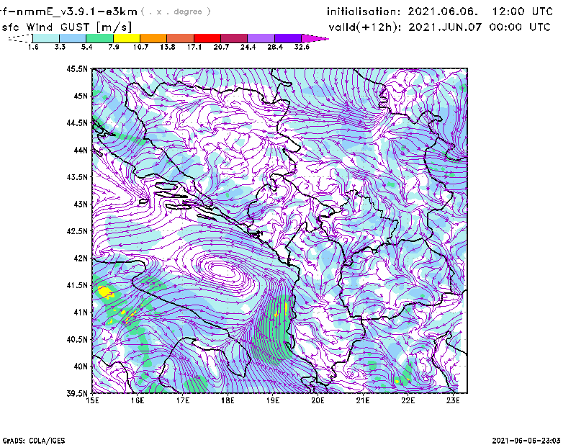Click the 'GrADS: COLA/IGES' credit text
Image resolution: width=576 pixels, height=445 pixels.
pyautogui.click(x=34, y=441)
